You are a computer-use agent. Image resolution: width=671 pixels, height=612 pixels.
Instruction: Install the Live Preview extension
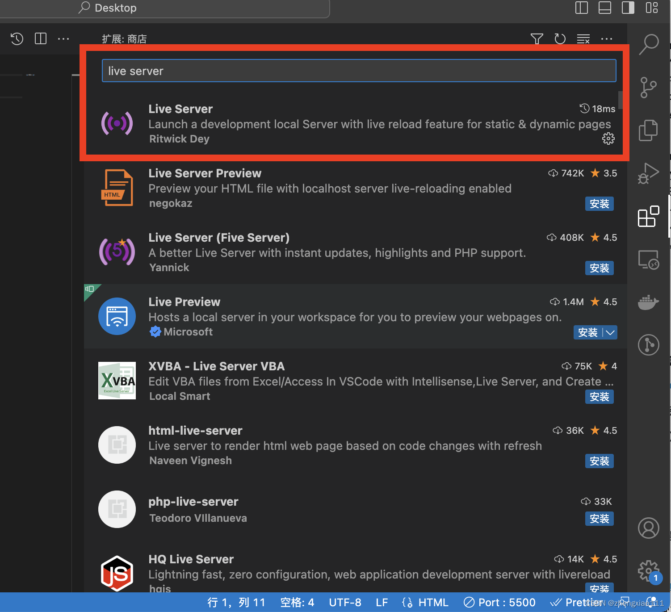coord(587,332)
